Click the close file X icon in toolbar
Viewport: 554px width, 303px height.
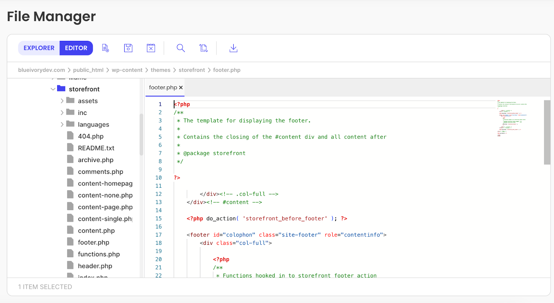pos(151,48)
